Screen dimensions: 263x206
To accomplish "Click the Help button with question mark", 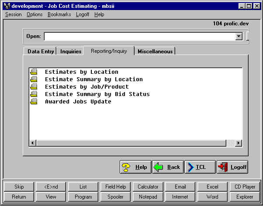I will click(x=135, y=167).
